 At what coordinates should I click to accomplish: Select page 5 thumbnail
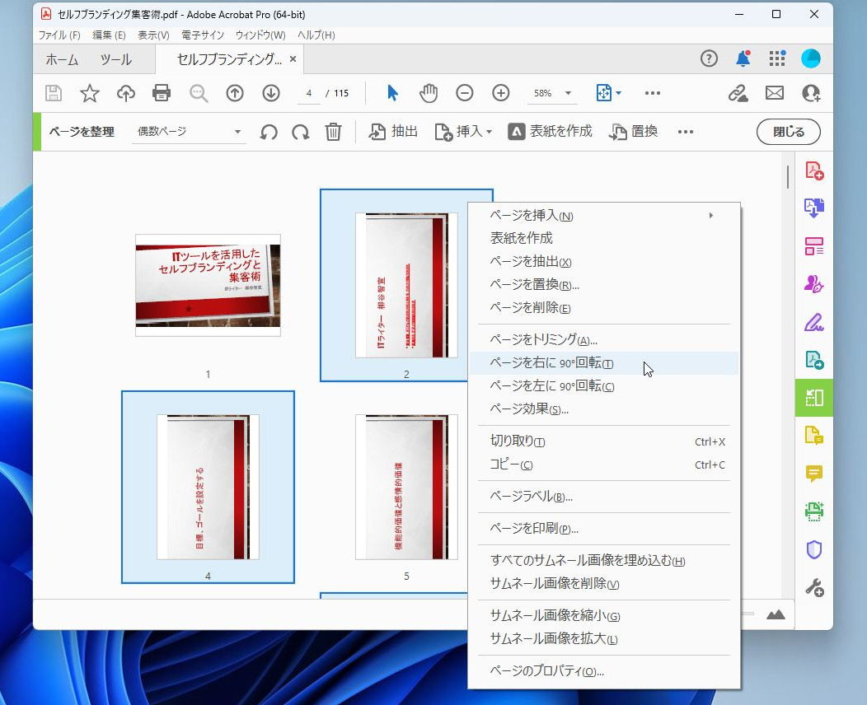point(406,487)
